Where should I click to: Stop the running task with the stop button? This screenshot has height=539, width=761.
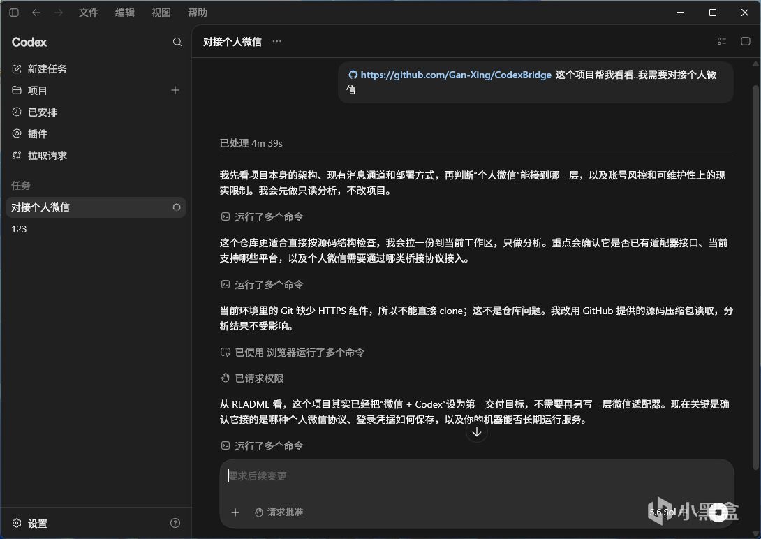[718, 512]
